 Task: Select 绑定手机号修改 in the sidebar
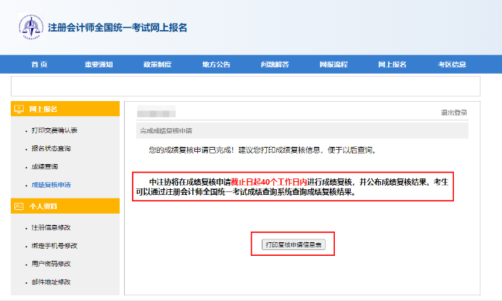55,246
